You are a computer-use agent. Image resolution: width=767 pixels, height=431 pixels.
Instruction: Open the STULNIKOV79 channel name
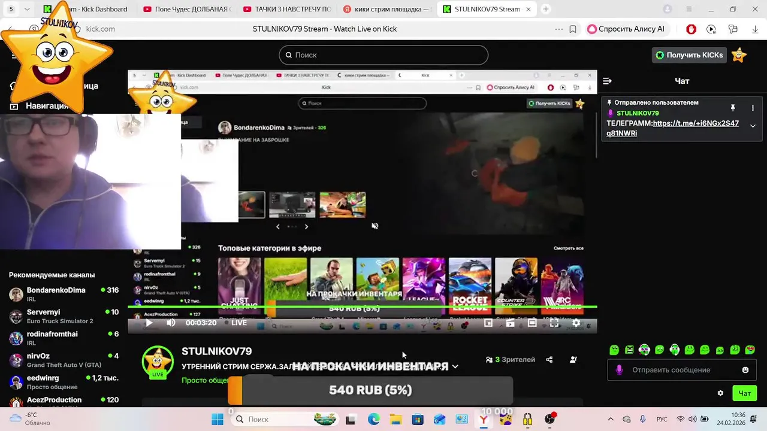216,351
